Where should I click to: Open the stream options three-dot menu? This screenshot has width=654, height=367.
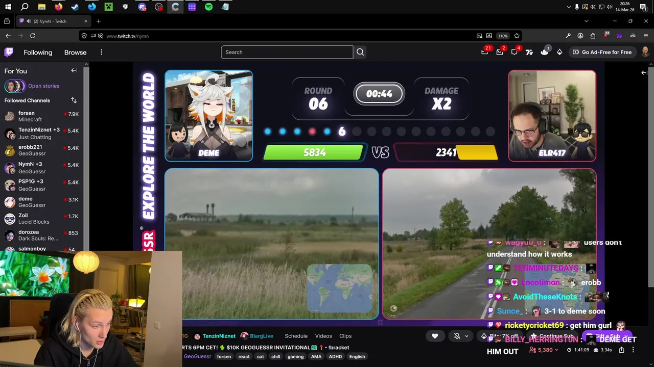[633, 350]
